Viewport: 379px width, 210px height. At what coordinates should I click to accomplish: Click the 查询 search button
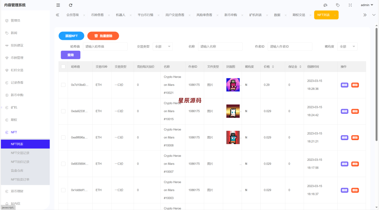(x=71, y=55)
